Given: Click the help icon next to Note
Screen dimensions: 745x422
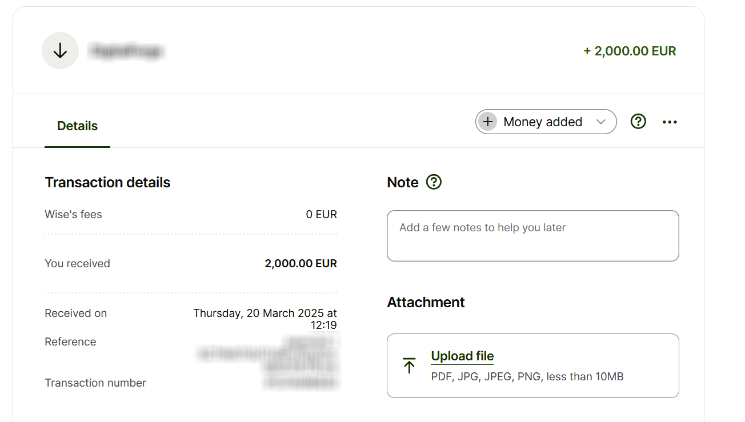Looking at the screenshot, I should point(434,182).
